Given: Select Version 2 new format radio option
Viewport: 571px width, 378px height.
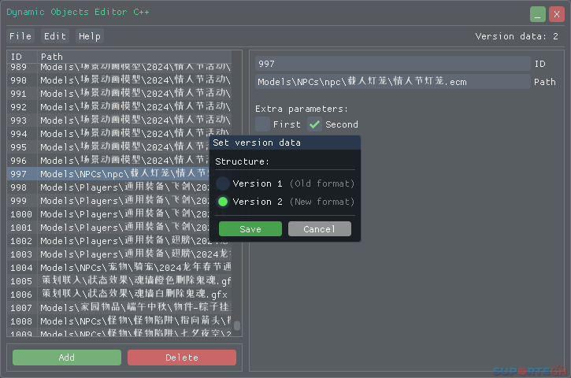Looking at the screenshot, I should coord(223,202).
